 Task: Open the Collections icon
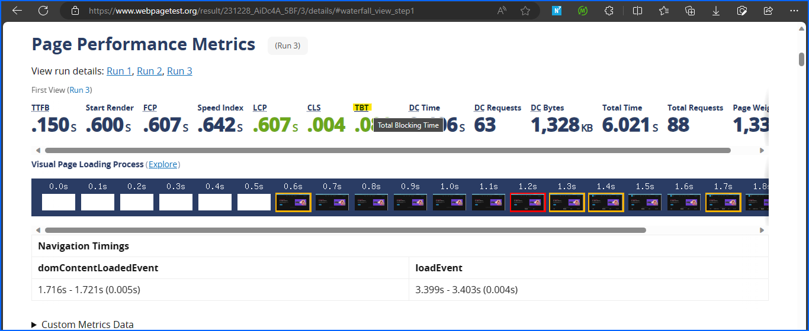coord(690,11)
